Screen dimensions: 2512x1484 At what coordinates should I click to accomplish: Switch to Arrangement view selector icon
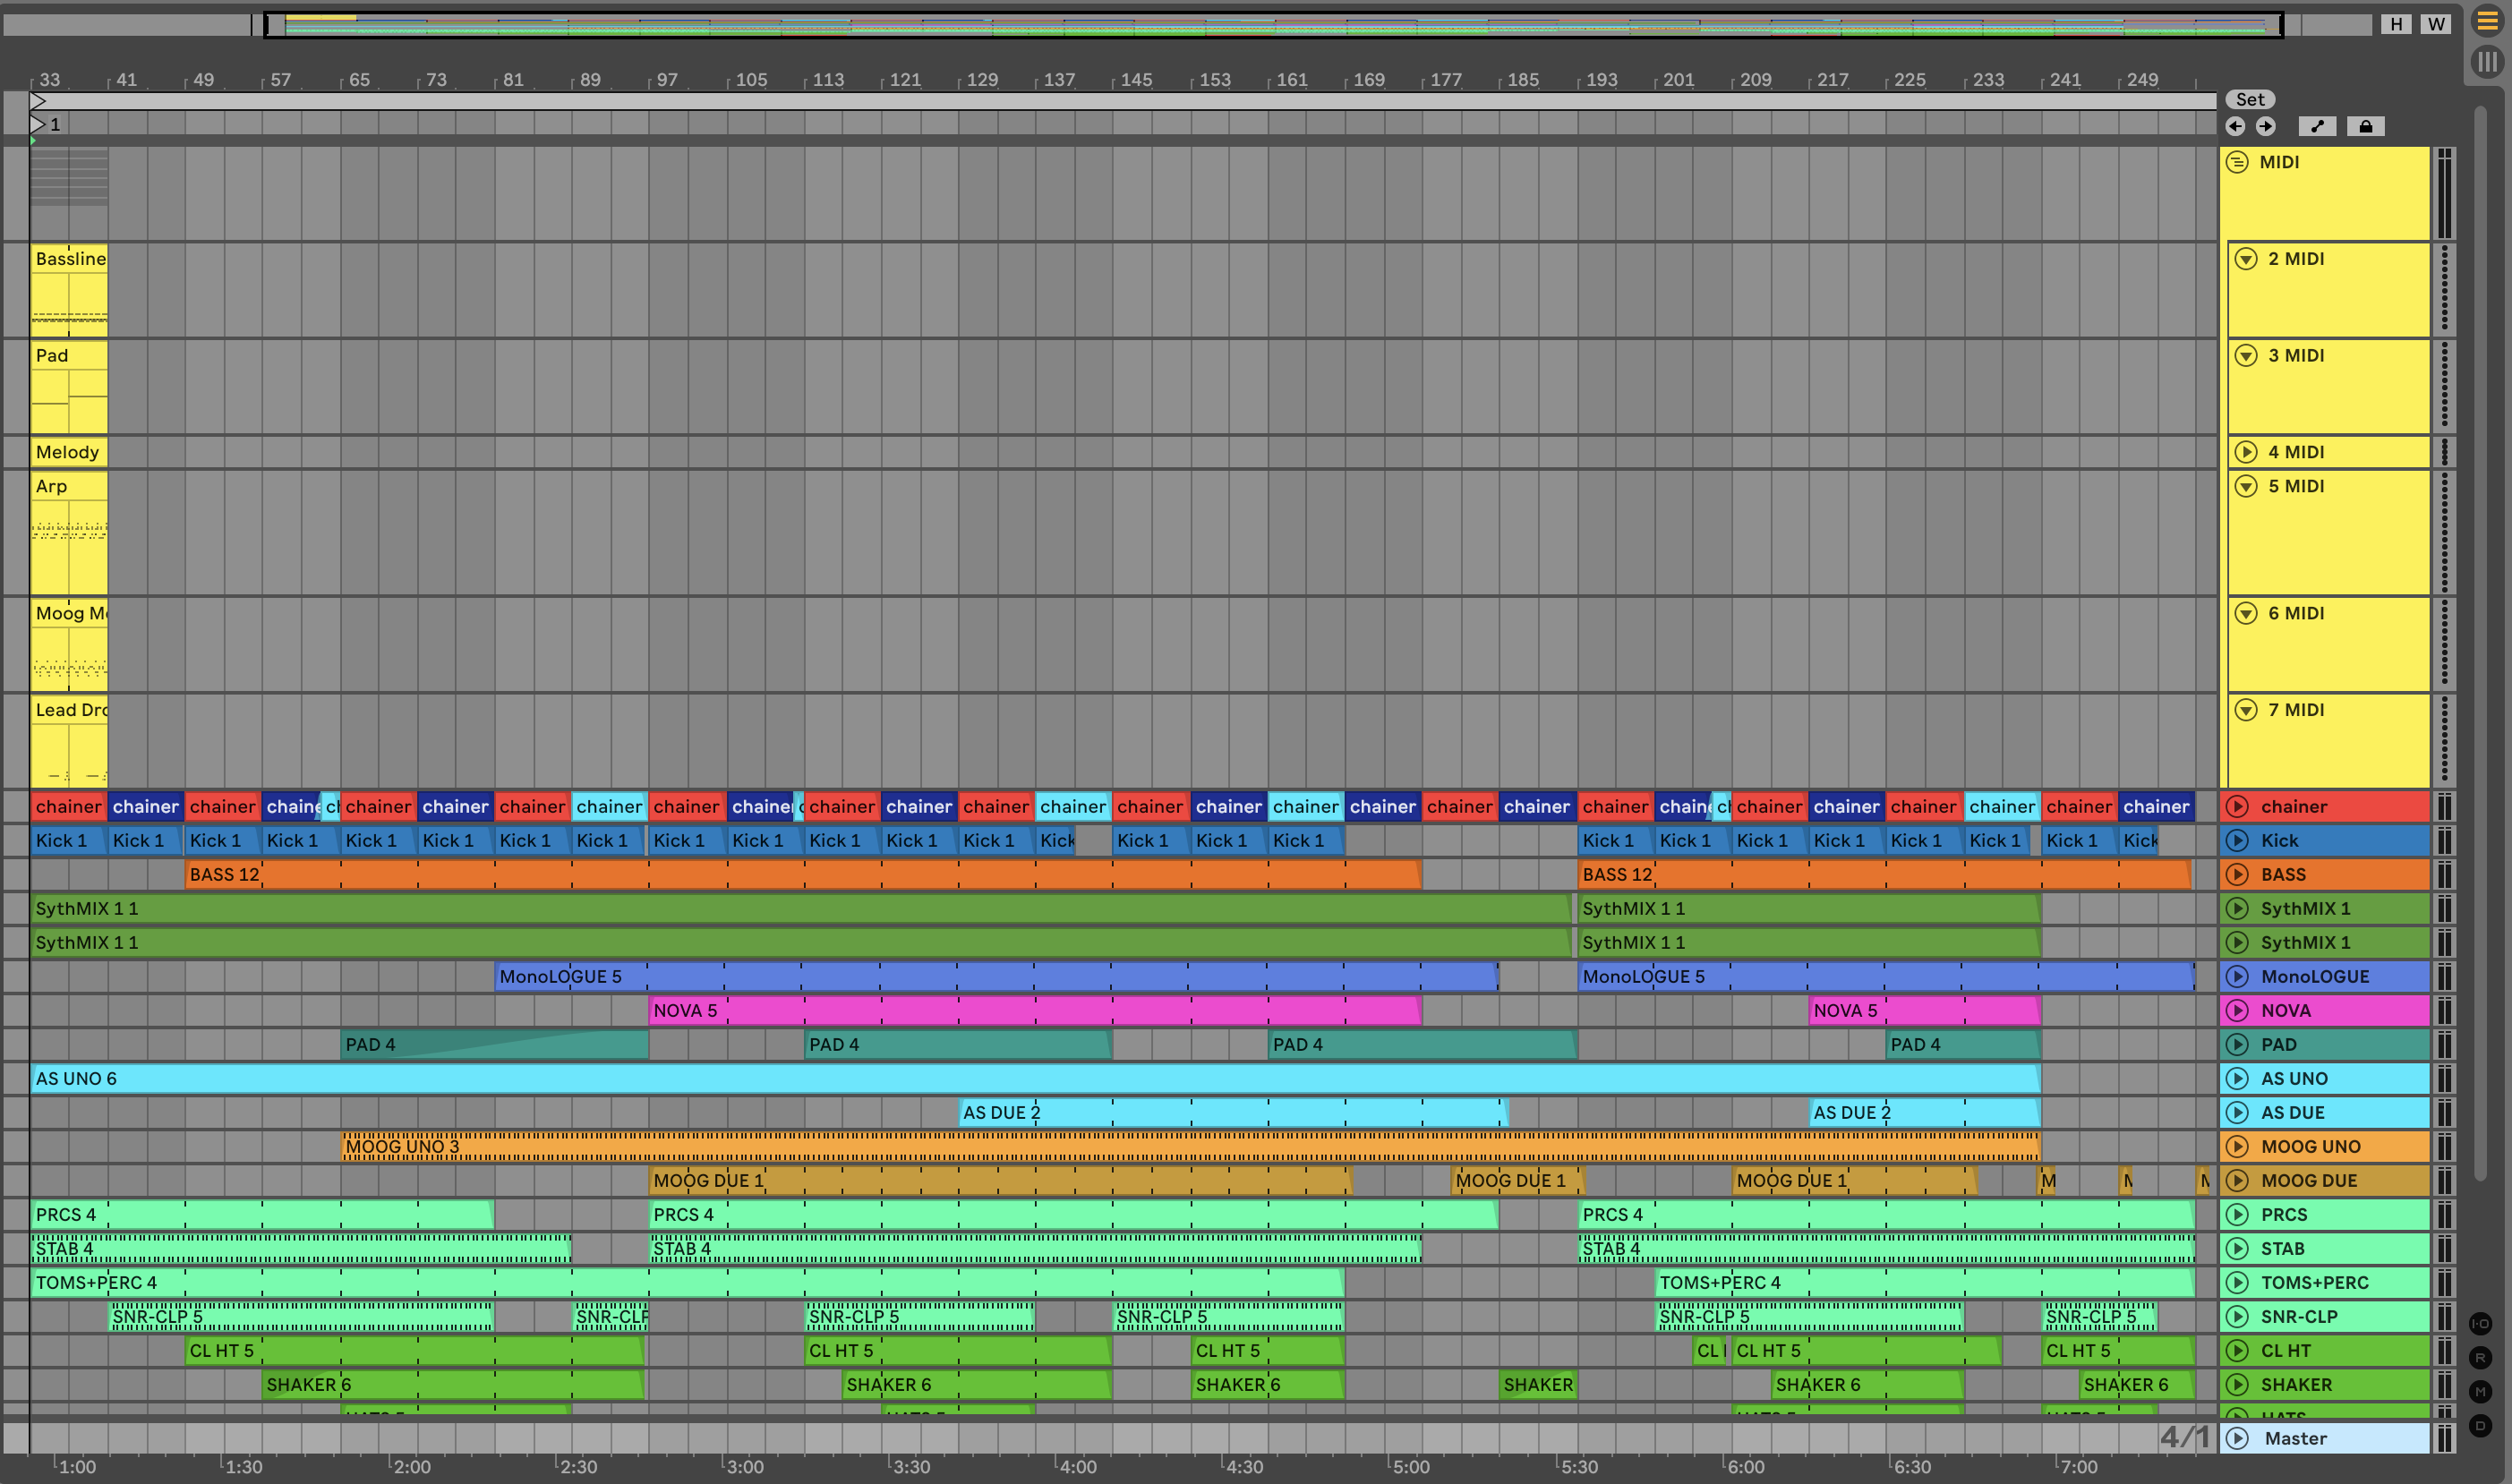click(2486, 22)
